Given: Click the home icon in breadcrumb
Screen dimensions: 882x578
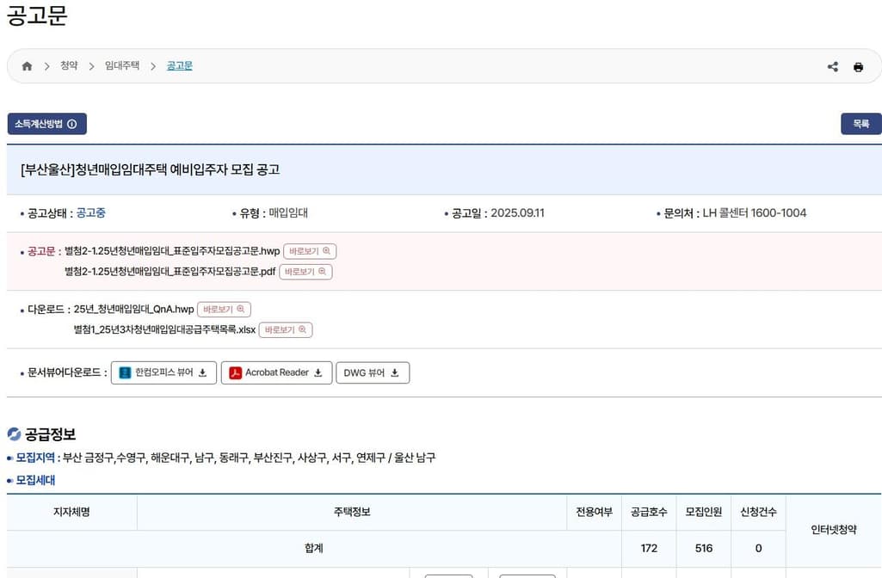Looking at the screenshot, I should pos(27,66).
